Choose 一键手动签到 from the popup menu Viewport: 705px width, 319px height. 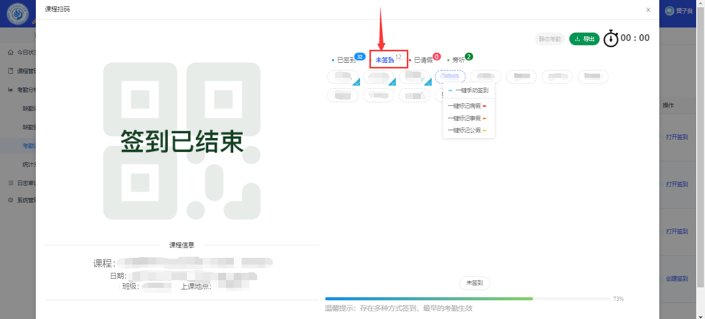point(469,90)
